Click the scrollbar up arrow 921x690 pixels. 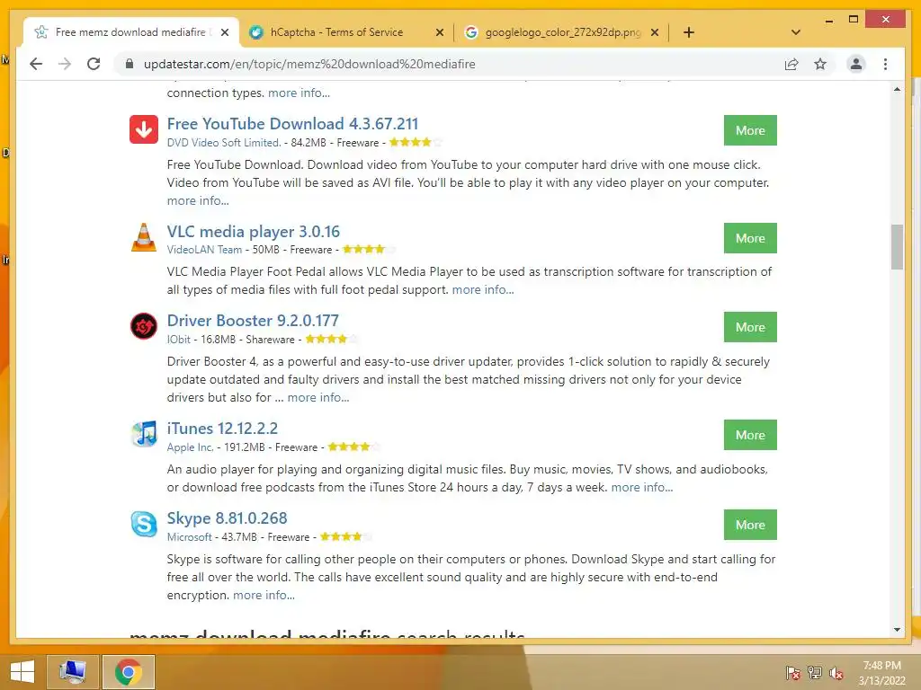click(897, 90)
